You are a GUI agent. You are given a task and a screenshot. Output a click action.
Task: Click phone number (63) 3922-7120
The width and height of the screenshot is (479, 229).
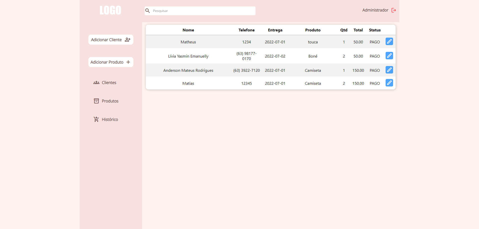[x=246, y=70]
